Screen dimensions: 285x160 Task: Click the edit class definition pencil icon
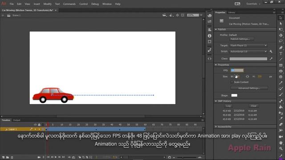pyautogui.click(x=271, y=59)
